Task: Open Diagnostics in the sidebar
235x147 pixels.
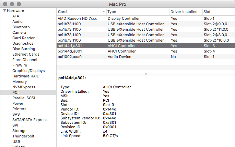Action: (x=23, y=43)
